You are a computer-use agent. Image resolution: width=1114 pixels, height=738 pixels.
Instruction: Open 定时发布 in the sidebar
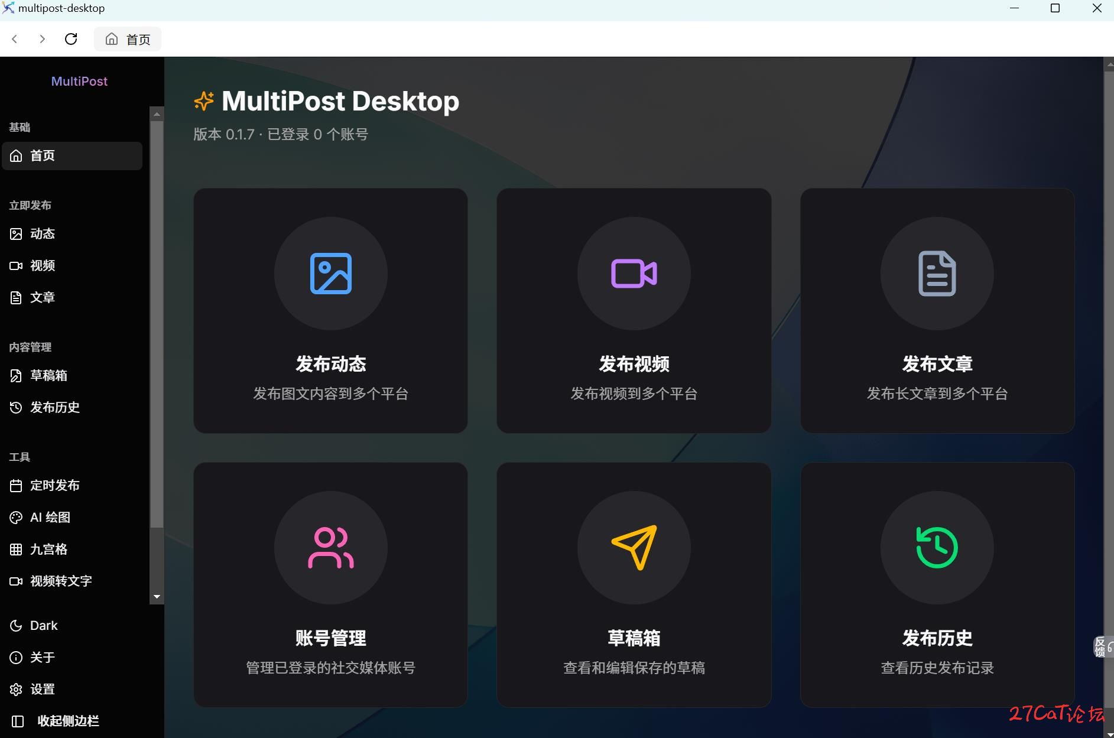coord(72,486)
